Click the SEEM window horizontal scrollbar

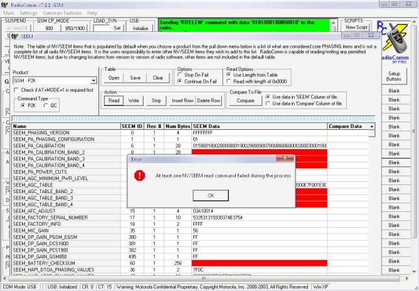point(204,278)
